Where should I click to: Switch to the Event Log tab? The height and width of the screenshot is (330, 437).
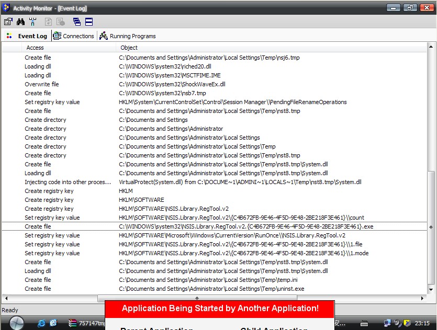(27, 36)
